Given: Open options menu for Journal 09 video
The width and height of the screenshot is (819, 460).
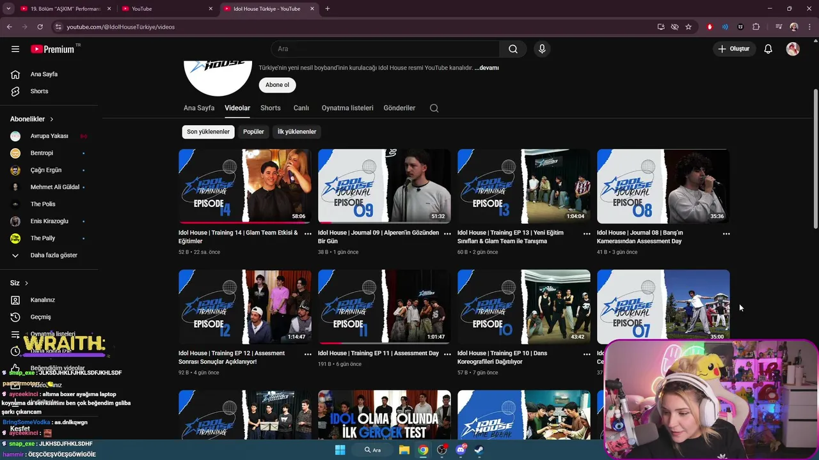Looking at the screenshot, I should click(x=447, y=234).
